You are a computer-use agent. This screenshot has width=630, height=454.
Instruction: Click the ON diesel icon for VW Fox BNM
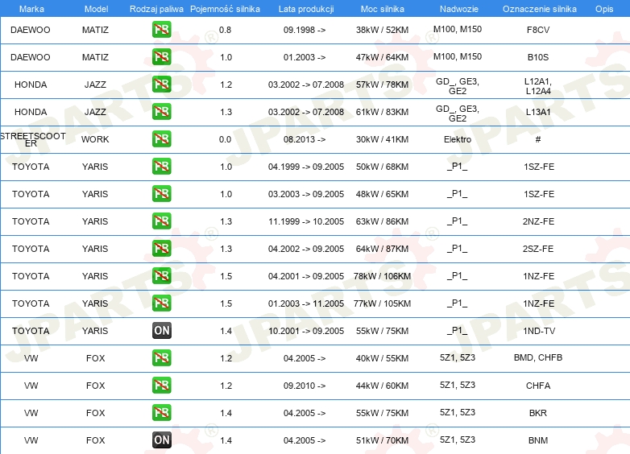pos(161,440)
